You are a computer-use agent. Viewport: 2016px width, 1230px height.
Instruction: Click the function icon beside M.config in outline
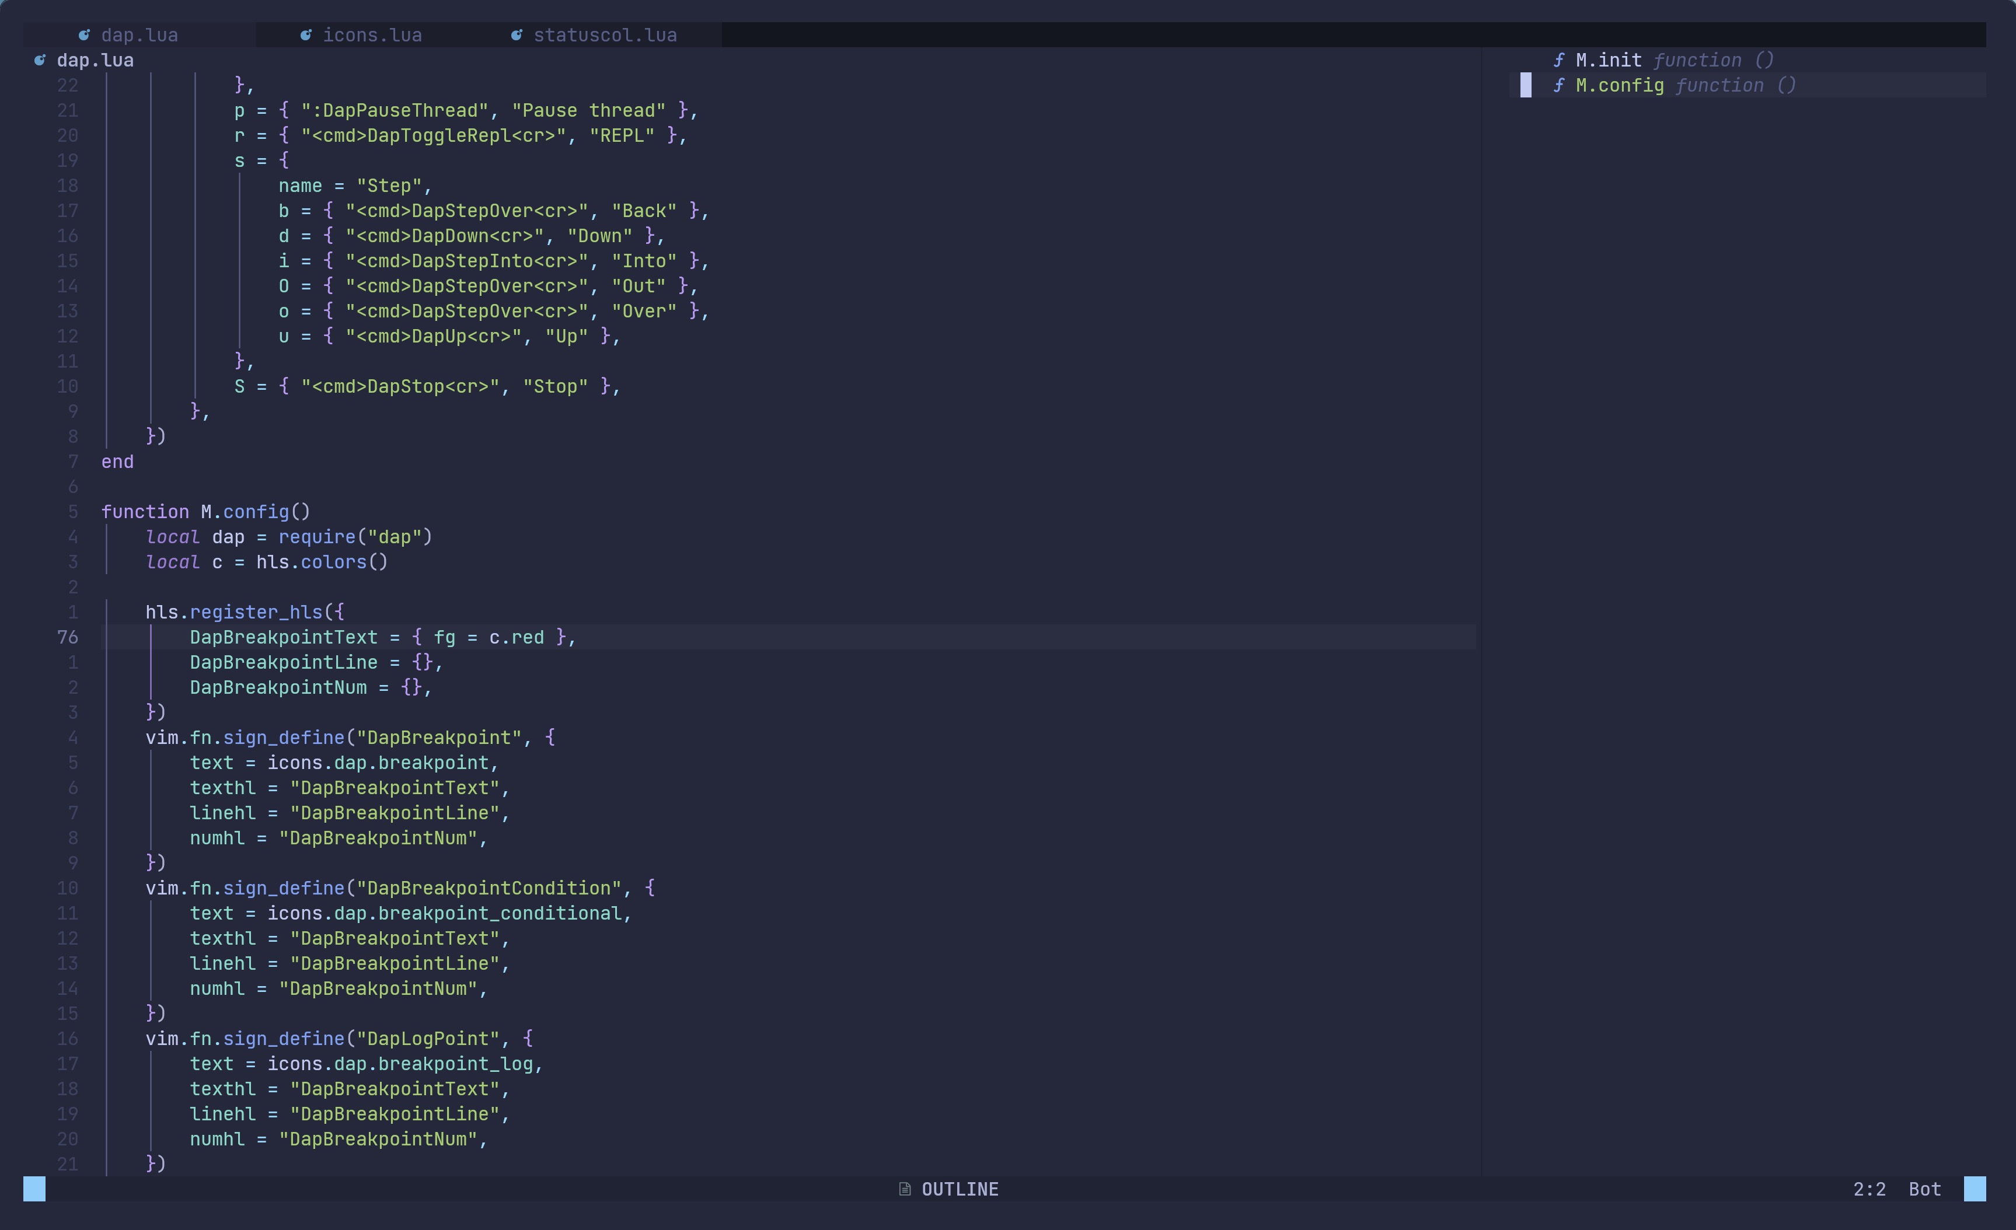point(1560,85)
